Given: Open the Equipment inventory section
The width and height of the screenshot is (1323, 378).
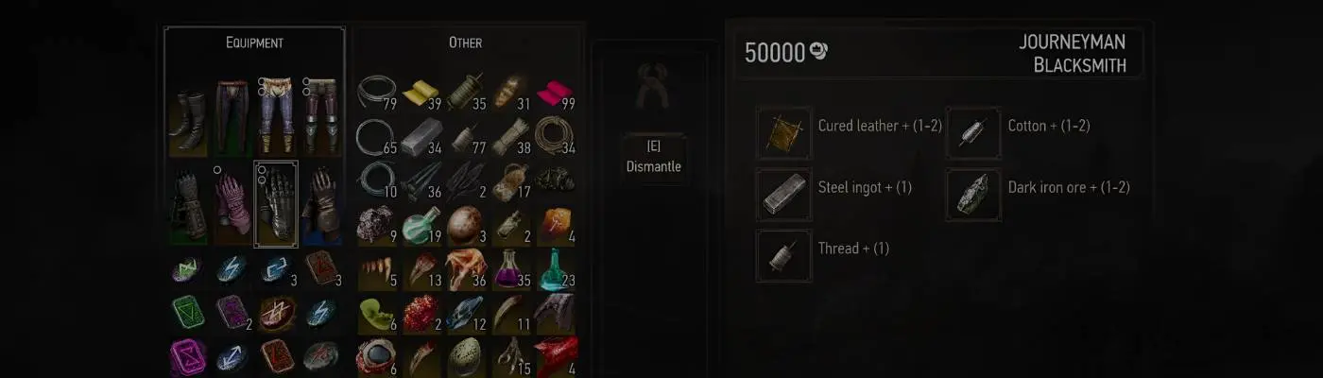Looking at the screenshot, I should pyautogui.click(x=254, y=43).
